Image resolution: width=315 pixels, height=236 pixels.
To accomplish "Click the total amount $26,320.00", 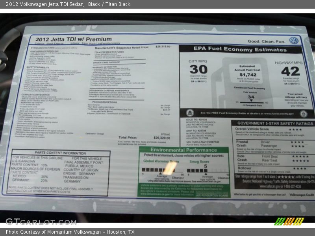I will [162, 138].
